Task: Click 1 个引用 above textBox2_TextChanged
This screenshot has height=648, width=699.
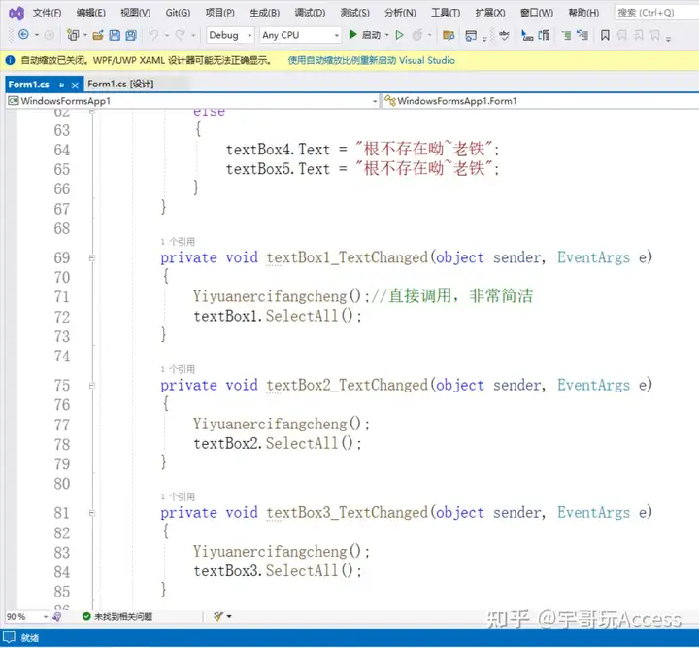Action: tap(178, 369)
